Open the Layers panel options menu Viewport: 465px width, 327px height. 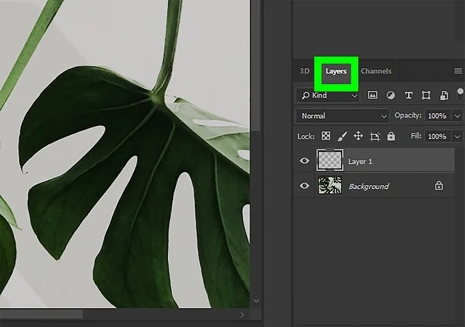coord(458,71)
